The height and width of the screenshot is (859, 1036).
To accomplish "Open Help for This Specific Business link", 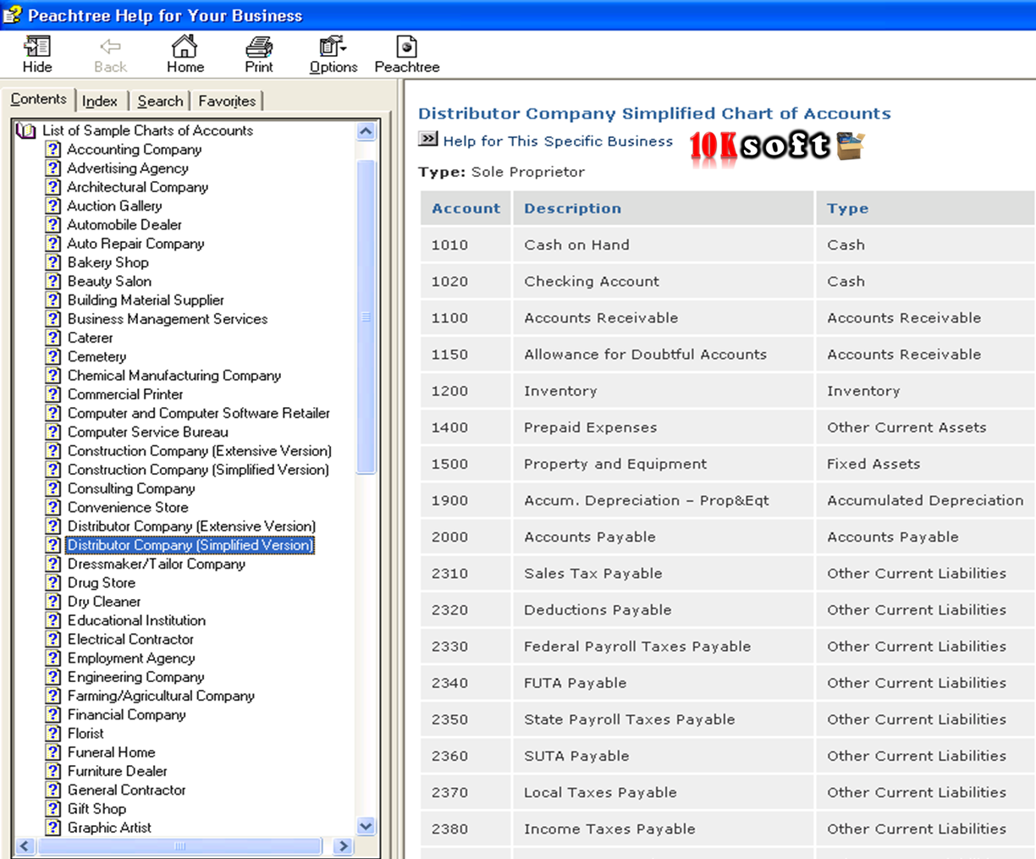I will (558, 141).
